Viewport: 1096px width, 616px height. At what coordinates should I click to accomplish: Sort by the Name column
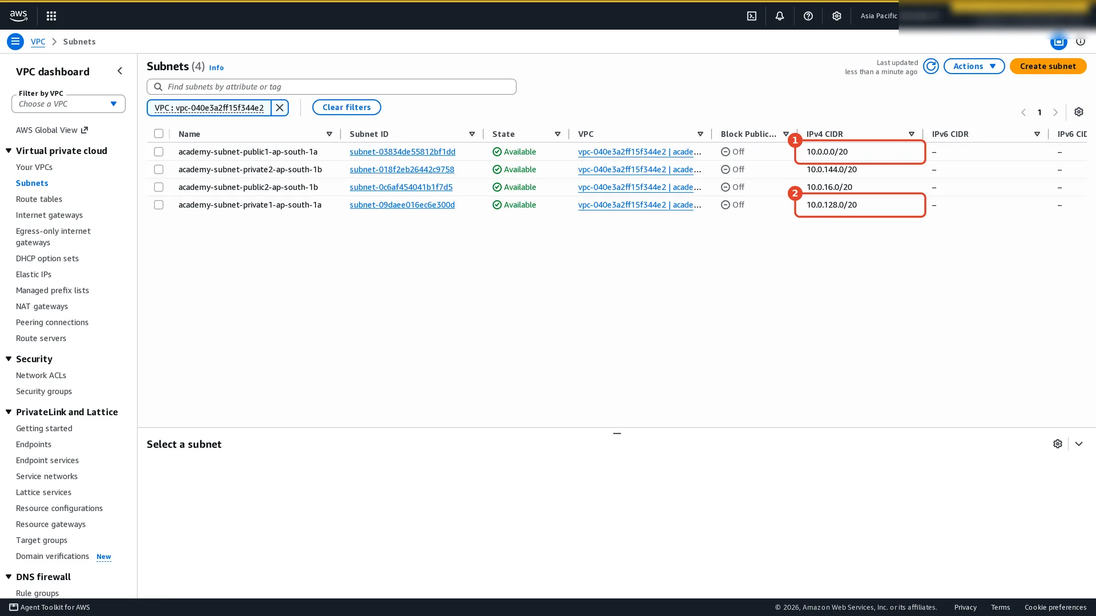pyautogui.click(x=329, y=134)
